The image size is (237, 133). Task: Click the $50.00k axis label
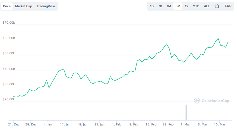pyautogui.click(x=9, y=54)
